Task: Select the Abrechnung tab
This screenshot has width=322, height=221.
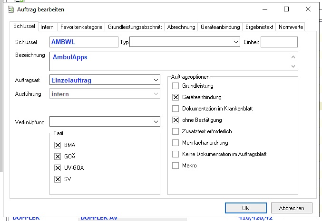Action: 181,27
